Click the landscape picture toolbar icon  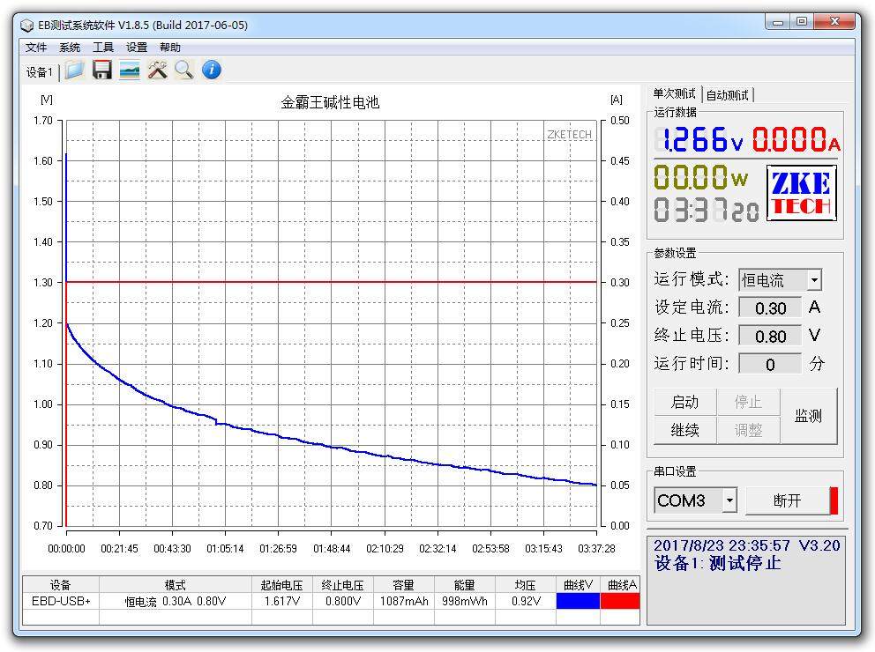point(130,70)
